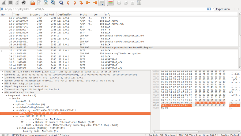Collapse the msisdn tree node
Viewport: 241px width, 136px height.
14,116
